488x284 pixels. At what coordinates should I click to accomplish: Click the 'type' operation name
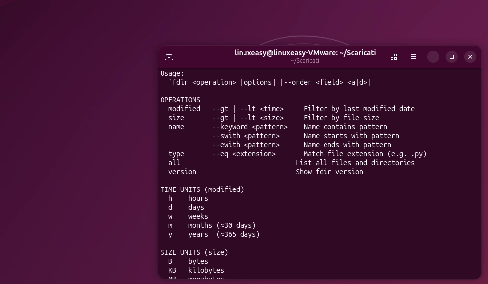[x=176, y=154]
